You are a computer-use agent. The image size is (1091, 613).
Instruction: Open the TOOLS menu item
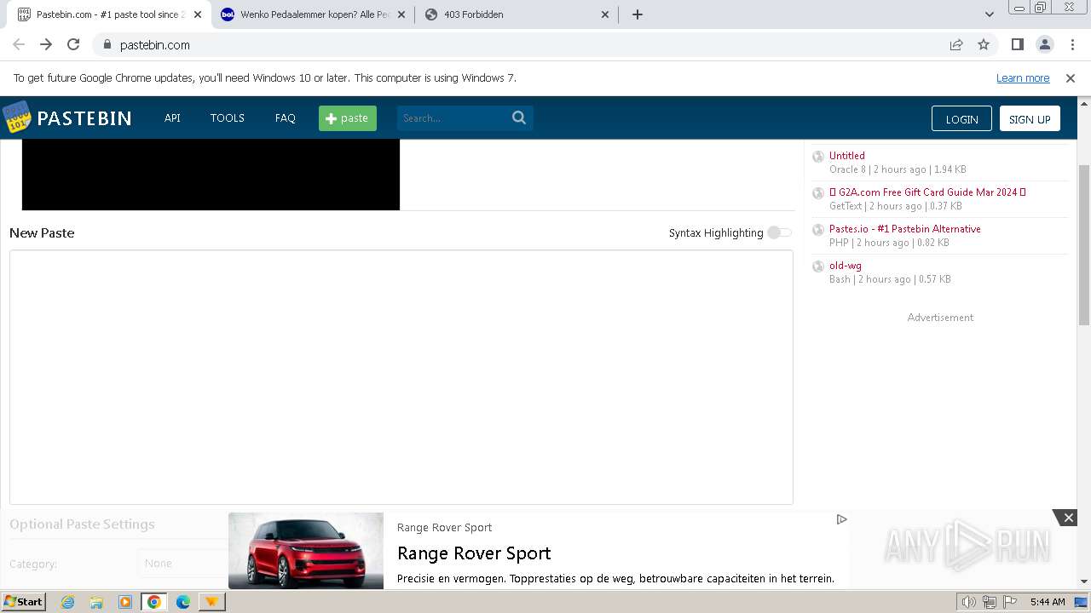(228, 118)
